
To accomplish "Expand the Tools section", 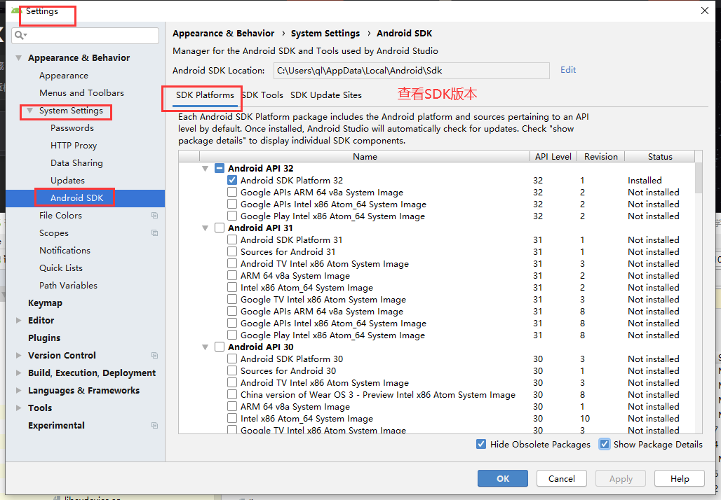I will pos(18,408).
